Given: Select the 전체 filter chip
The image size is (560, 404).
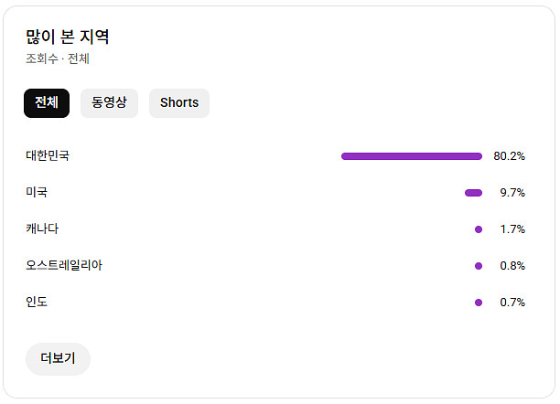Looking at the screenshot, I should [47, 103].
